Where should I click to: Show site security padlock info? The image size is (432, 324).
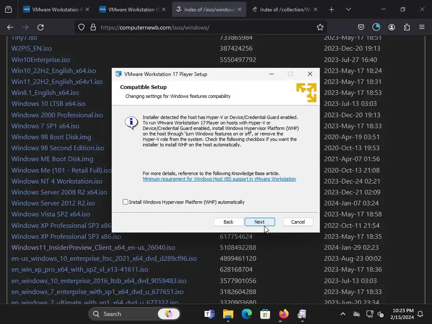point(93,27)
